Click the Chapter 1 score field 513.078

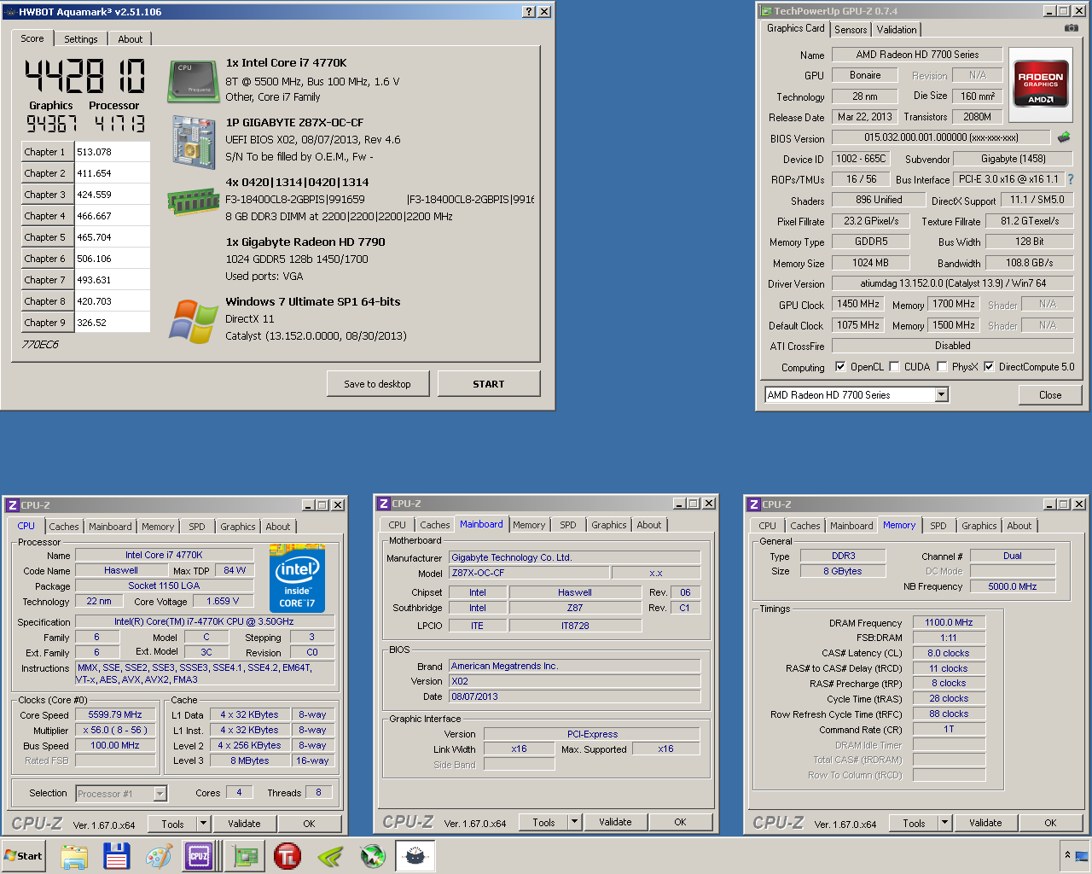pyautogui.click(x=113, y=152)
